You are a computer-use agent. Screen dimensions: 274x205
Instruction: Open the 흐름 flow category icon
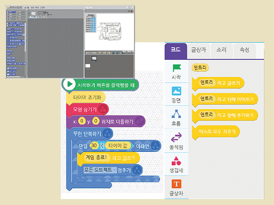176,114
